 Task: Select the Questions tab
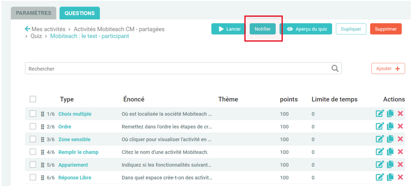(x=80, y=13)
